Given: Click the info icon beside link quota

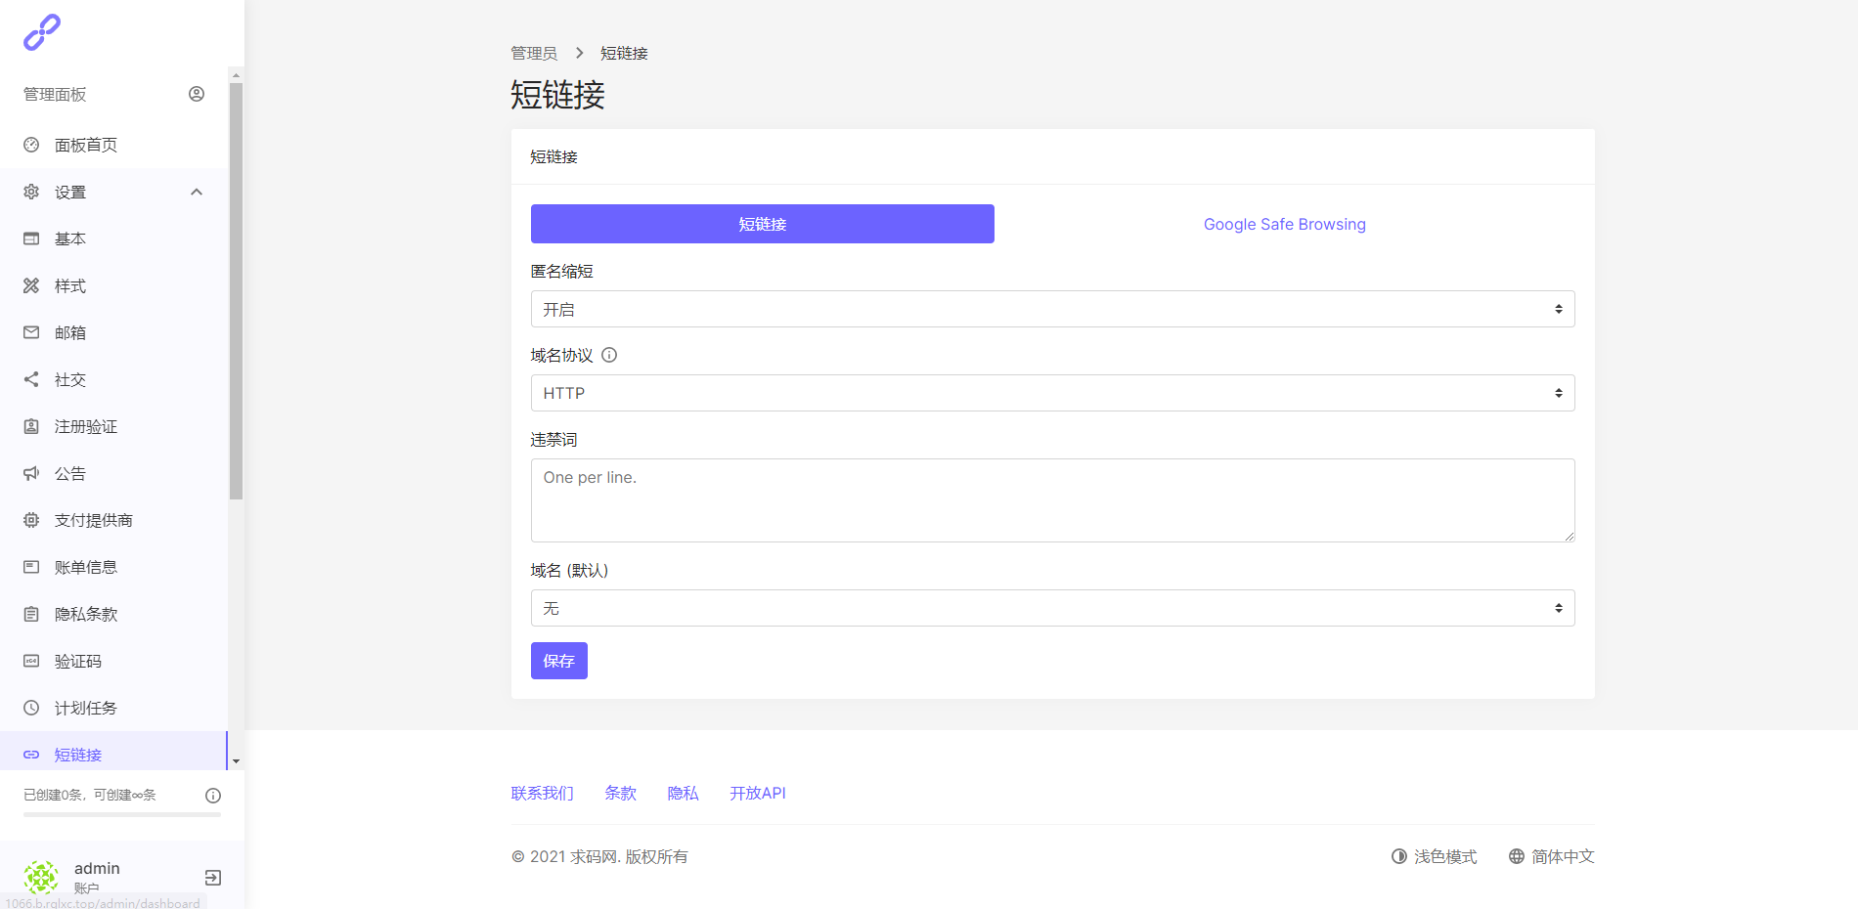Looking at the screenshot, I should (x=212, y=796).
